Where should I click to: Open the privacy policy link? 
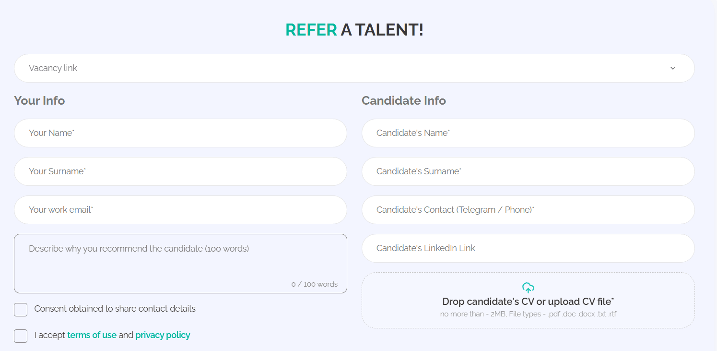tap(163, 335)
